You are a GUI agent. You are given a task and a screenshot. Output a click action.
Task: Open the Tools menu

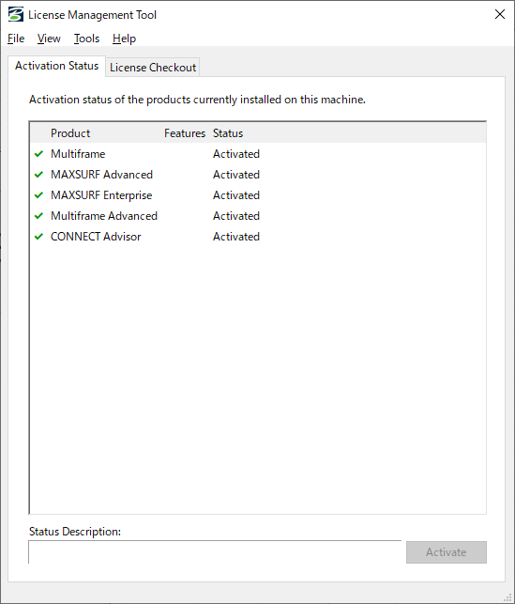pos(86,39)
